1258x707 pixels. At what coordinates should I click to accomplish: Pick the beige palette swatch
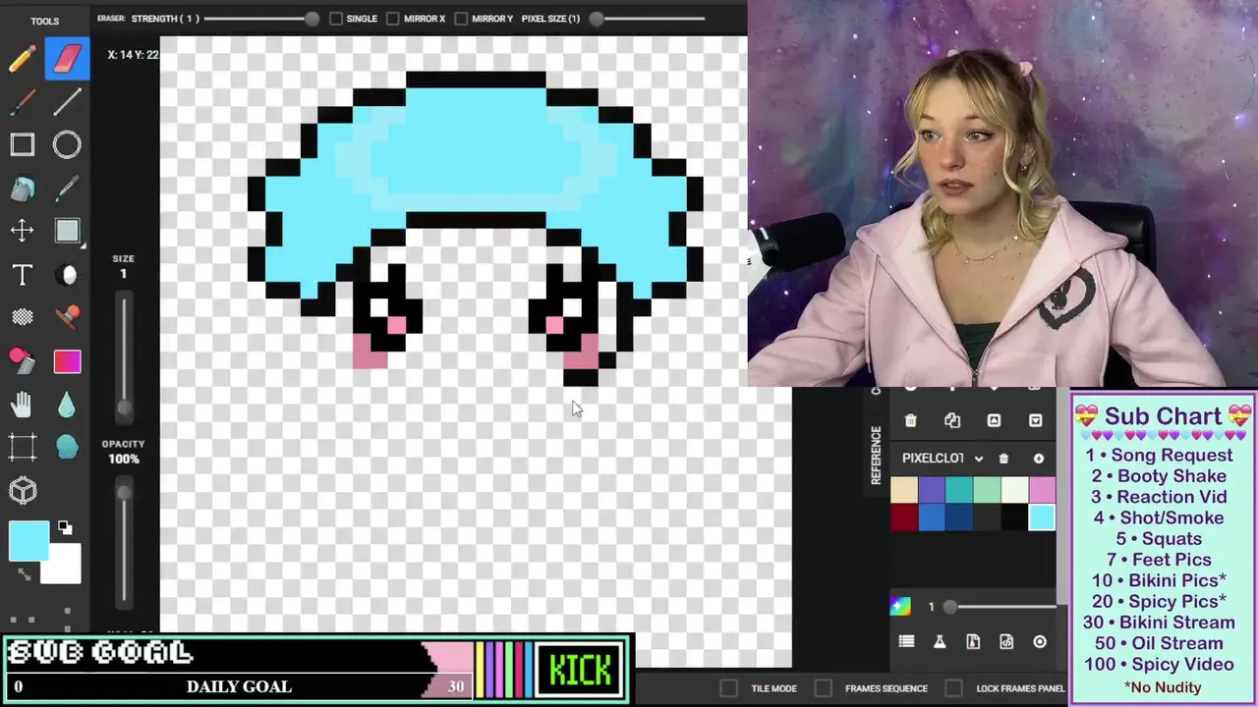click(x=904, y=490)
